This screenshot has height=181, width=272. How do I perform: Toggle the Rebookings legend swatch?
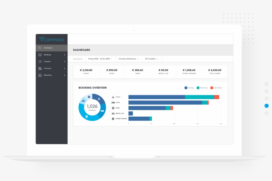click(x=198, y=88)
